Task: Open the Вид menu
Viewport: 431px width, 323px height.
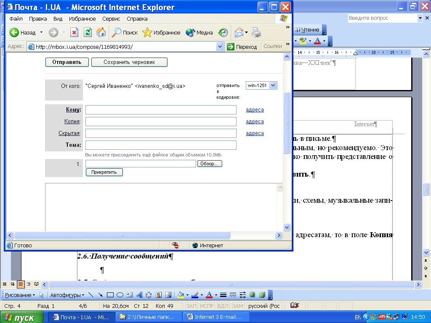Action: (58, 19)
